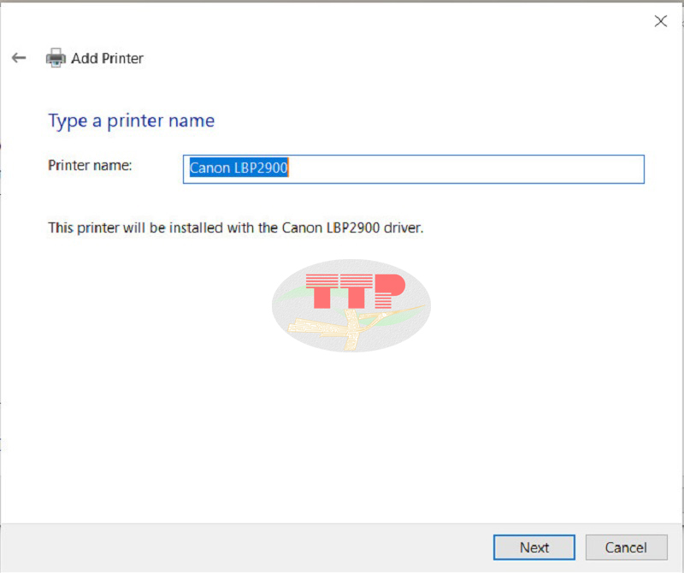Click the printer icon beside Add Printer

pos(56,57)
